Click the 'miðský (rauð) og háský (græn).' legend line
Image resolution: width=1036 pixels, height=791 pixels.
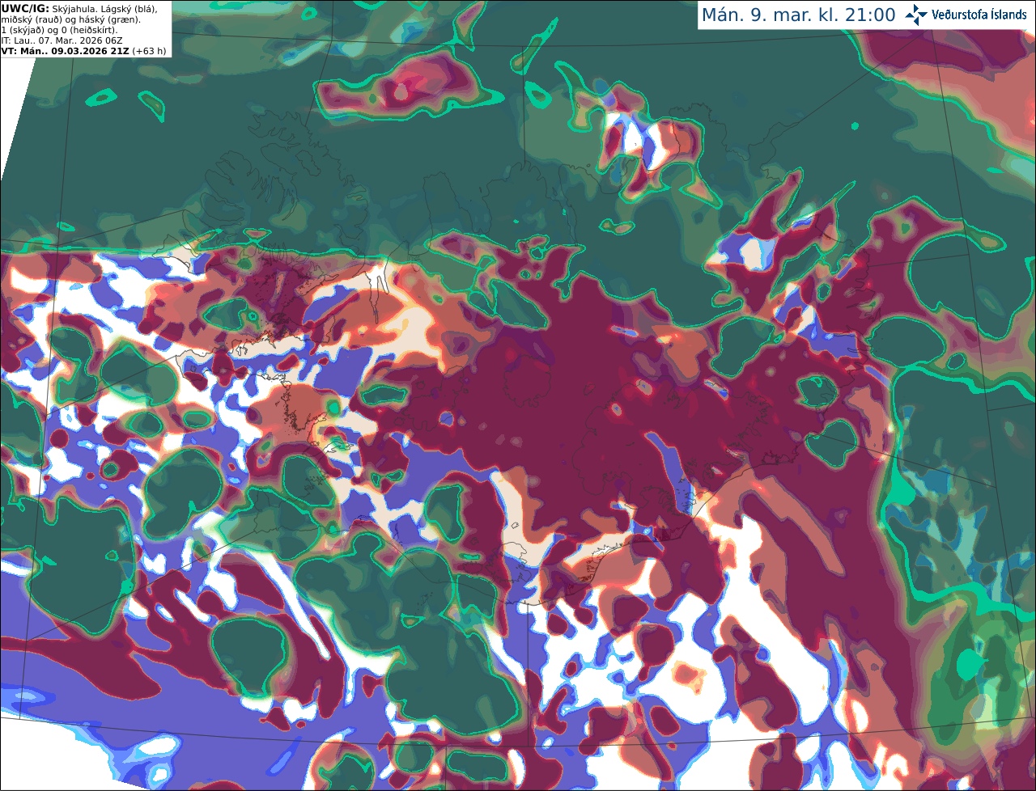point(71,19)
